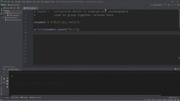Click the yellow warning stripe marker in editor gutter
The width and height of the screenshot is (180, 101).
tap(179, 58)
